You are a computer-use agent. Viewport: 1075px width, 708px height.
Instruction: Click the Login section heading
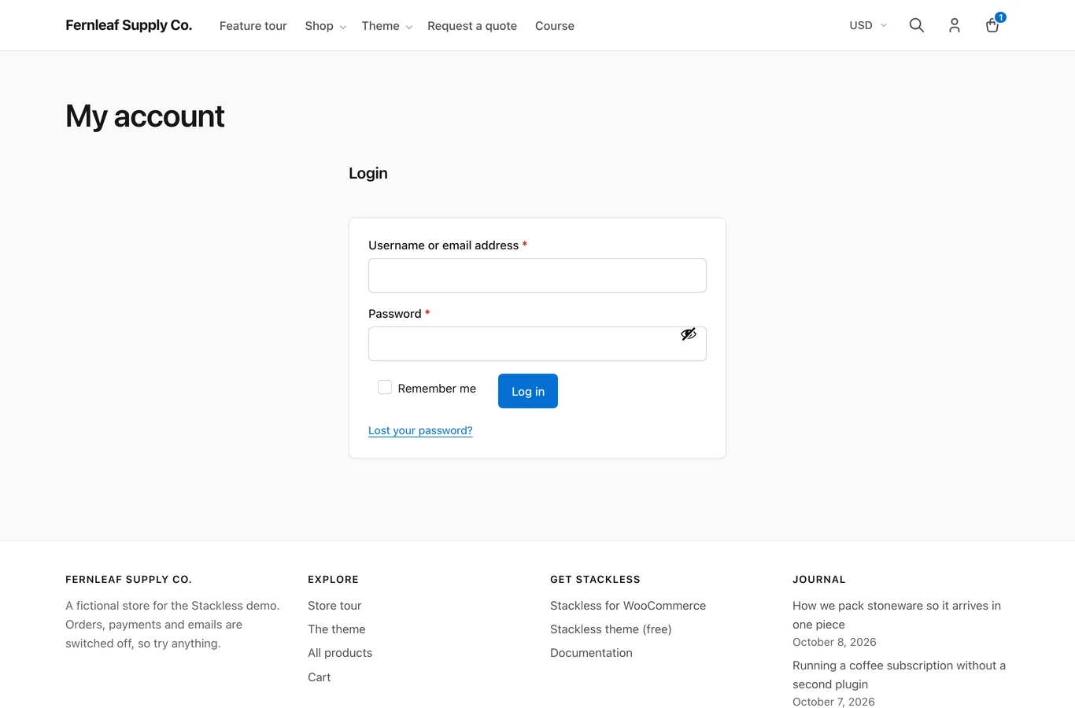tap(368, 173)
